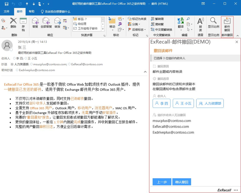241x193 pixels.
Task: Confirm recall with 确认撤回
Action: (x=182, y=182)
